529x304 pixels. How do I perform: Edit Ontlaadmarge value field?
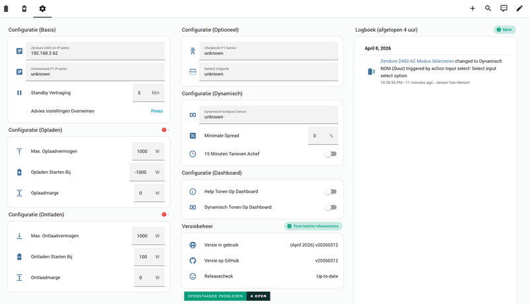point(149,278)
